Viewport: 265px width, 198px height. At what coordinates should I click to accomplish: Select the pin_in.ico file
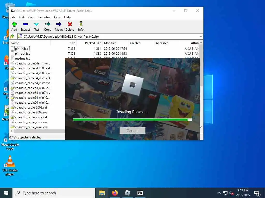click(21, 49)
